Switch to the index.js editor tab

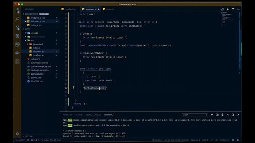pyautogui.click(x=110, y=9)
